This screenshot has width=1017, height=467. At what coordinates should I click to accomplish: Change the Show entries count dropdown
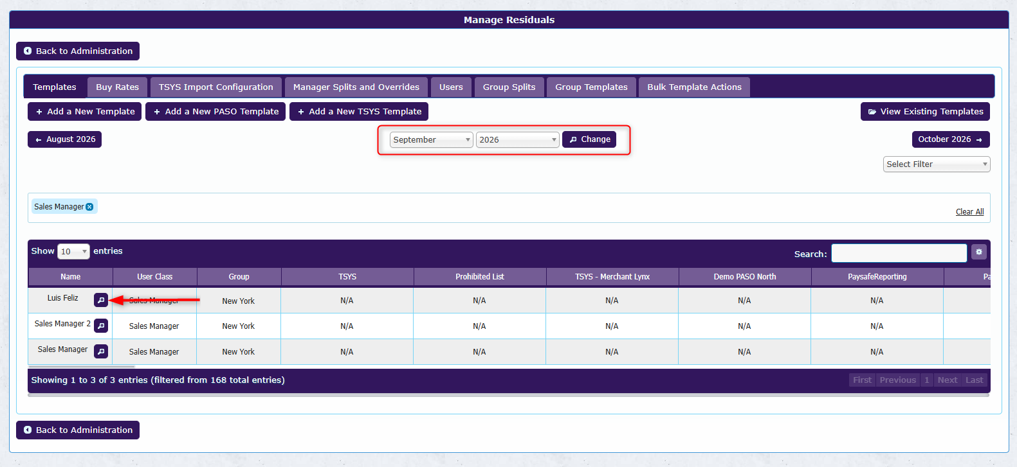(73, 251)
